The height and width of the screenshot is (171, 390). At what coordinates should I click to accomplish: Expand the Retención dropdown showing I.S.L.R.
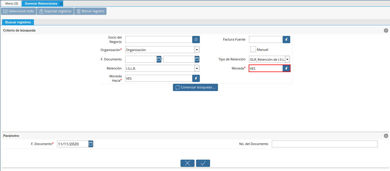197,68
